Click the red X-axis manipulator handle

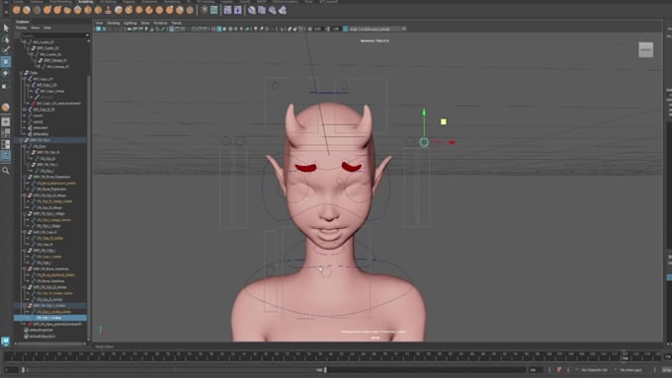pyautogui.click(x=452, y=142)
